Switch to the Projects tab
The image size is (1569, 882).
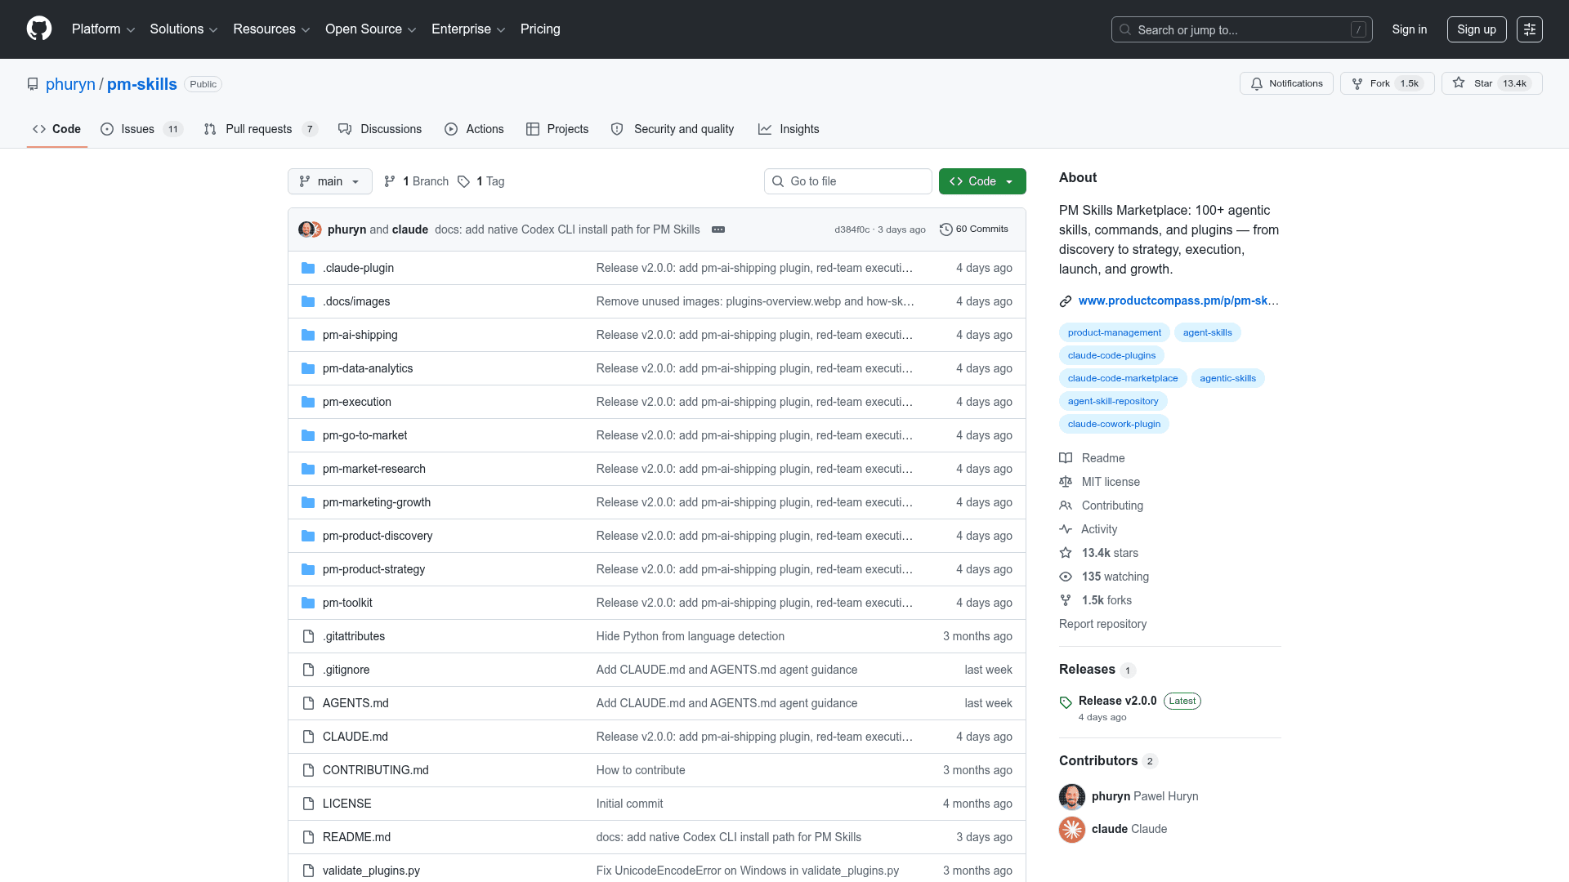[557, 129]
